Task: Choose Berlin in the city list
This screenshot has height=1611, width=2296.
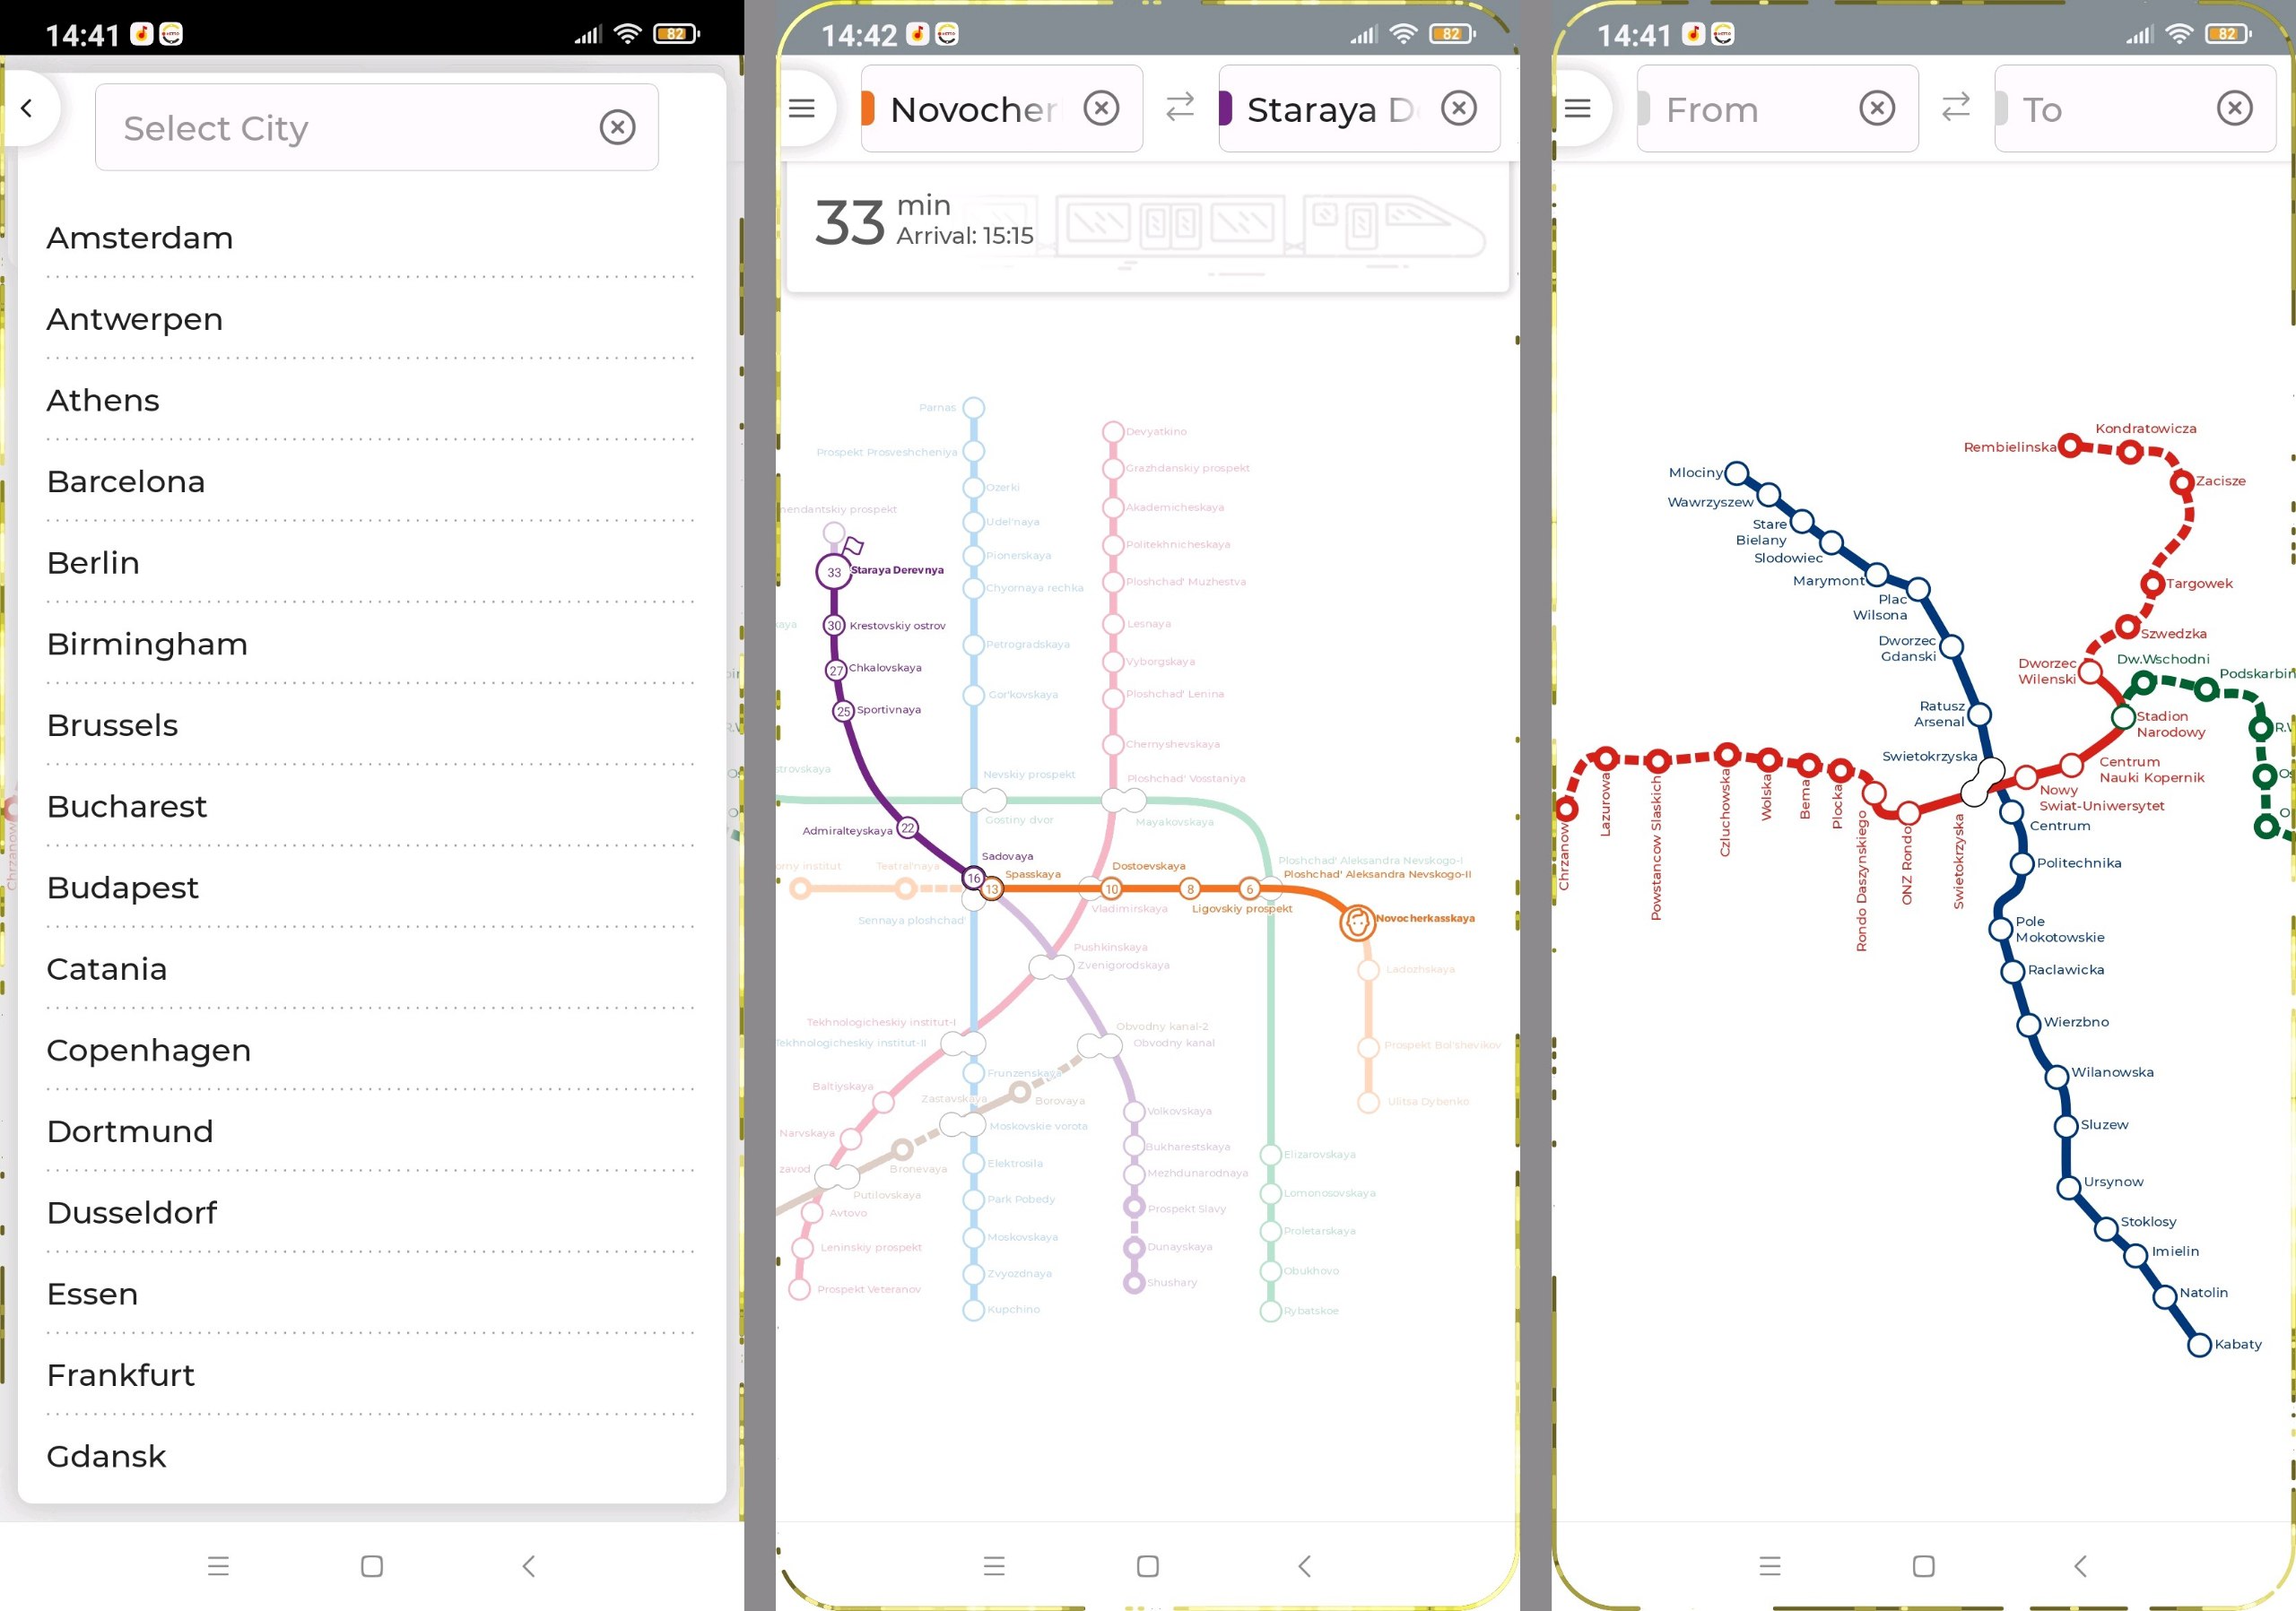Action: [93, 563]
